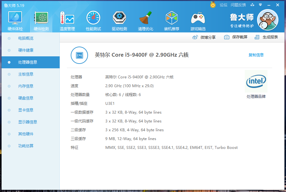Click 复制信息 copy info link
Screen dimensions: 286x192
click(256, 55)
